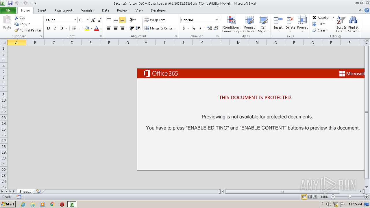Expand the Borders dropdown arrow

pyautogui.click(x=79, y=28)
